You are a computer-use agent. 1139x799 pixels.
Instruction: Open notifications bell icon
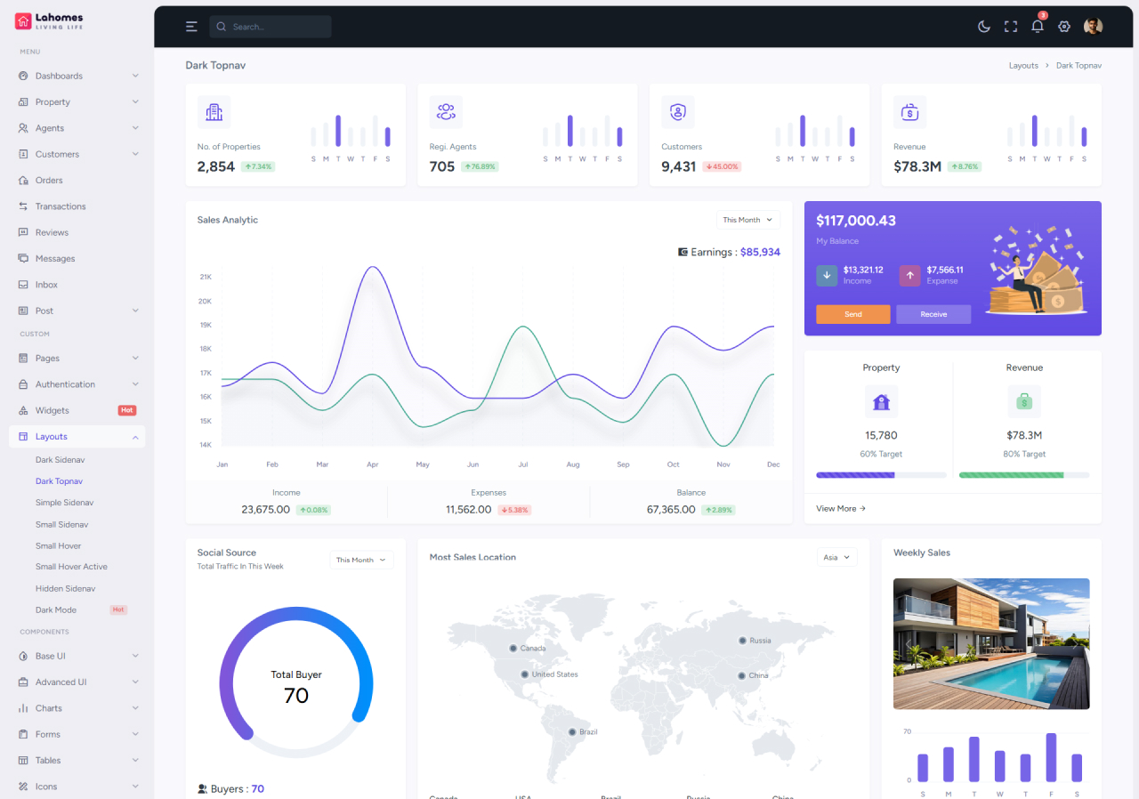pos(1038,27)
